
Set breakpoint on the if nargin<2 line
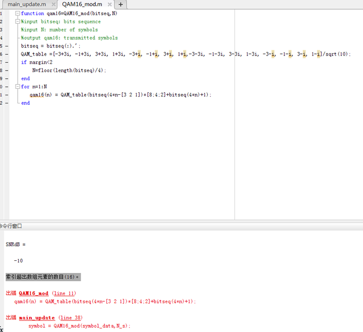pos(7,63)
